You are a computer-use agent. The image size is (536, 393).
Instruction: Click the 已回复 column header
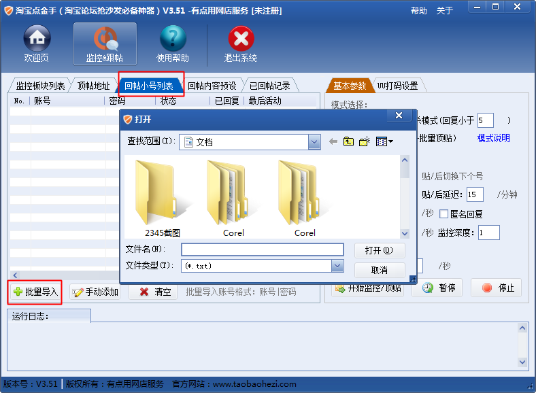click(x=227, y=101)
